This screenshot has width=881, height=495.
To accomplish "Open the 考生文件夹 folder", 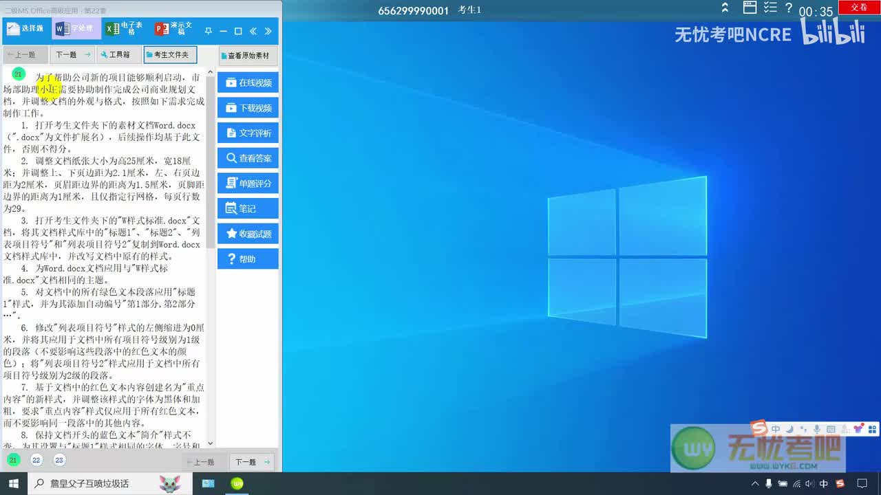I will (170, 55).
